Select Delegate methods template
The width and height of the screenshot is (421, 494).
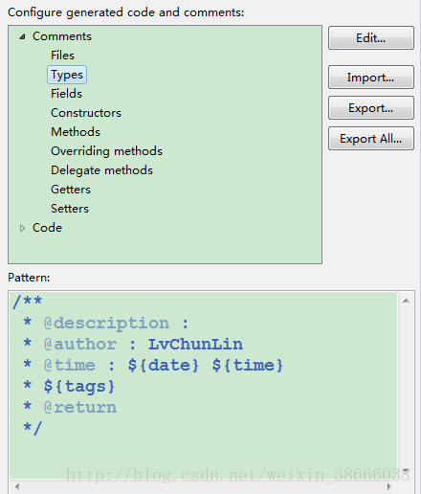point(101,170)
